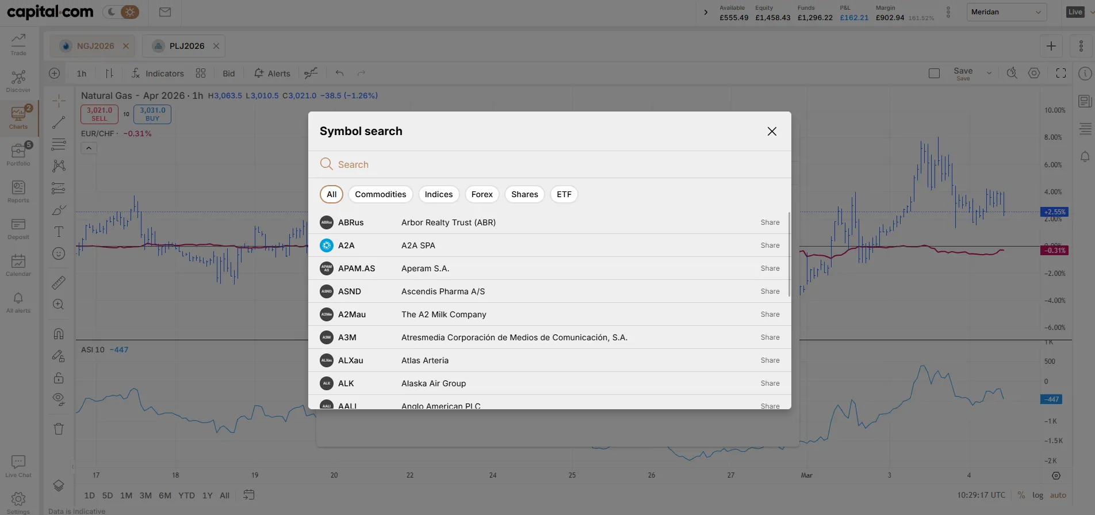
Task: Filter symbols by Commodities
Action: (x=380, y=194)
